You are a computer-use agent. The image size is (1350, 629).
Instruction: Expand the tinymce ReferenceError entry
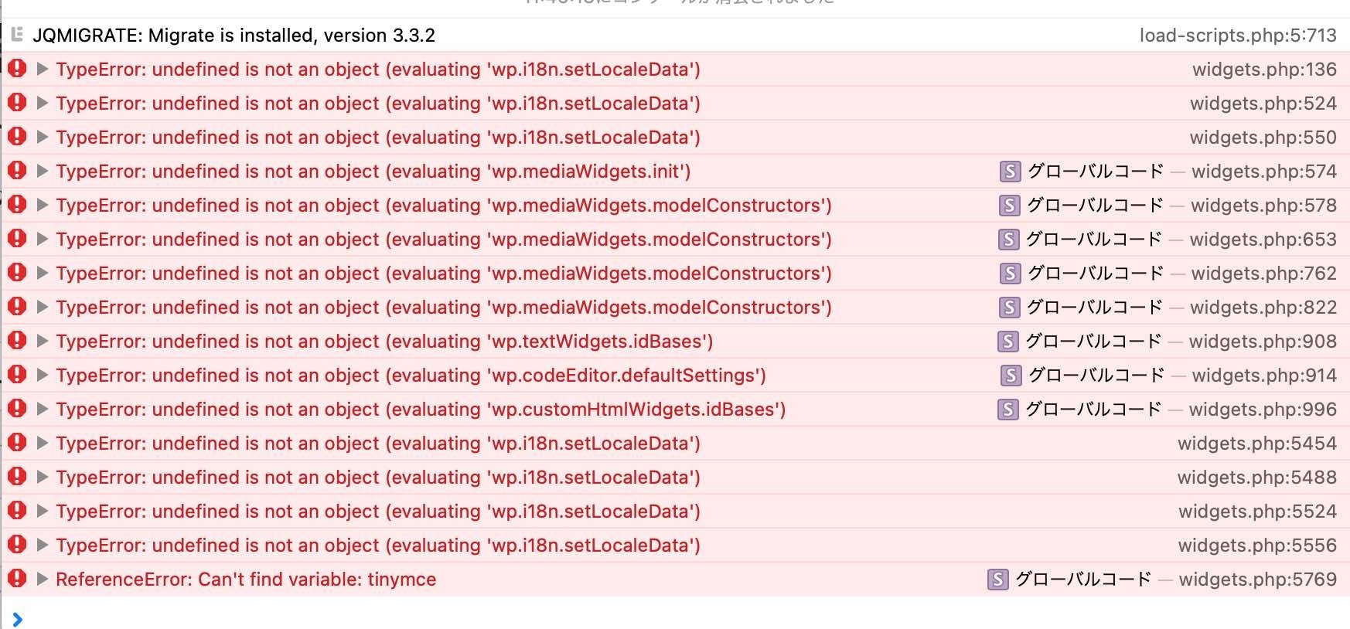(x=43, y=579)
